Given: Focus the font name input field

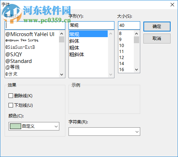Looking at the screenshot, I should point(35,25).
